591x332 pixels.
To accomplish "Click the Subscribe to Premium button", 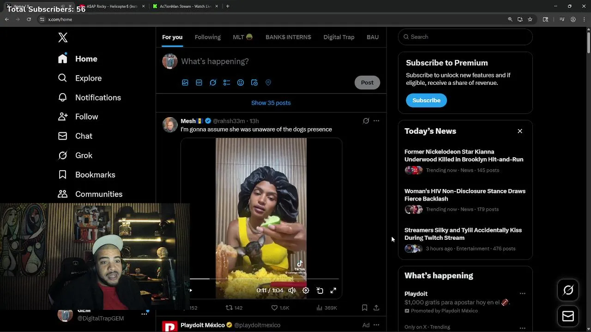I will click(x=426, y=100).
